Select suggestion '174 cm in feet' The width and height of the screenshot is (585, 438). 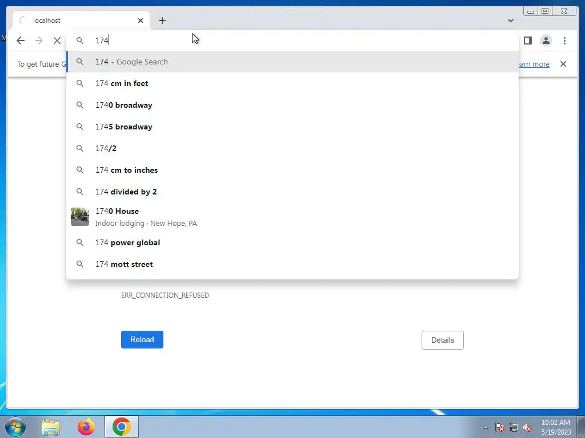pyautogui.click(x=292, y=83)
